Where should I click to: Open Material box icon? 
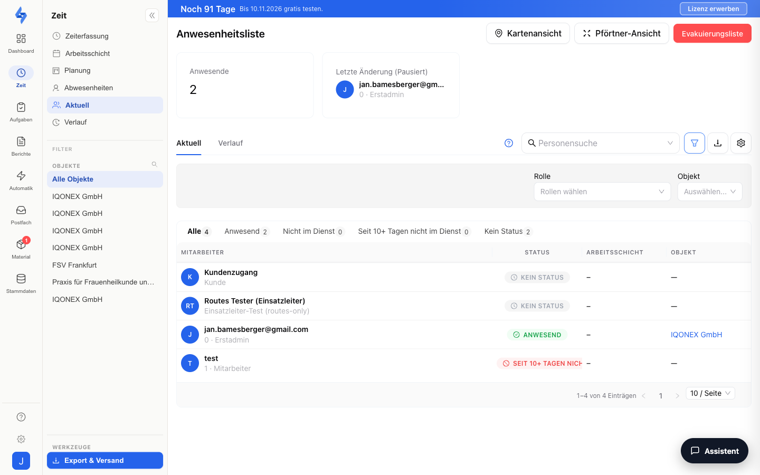pyautogui.click(x=21, y=244)
